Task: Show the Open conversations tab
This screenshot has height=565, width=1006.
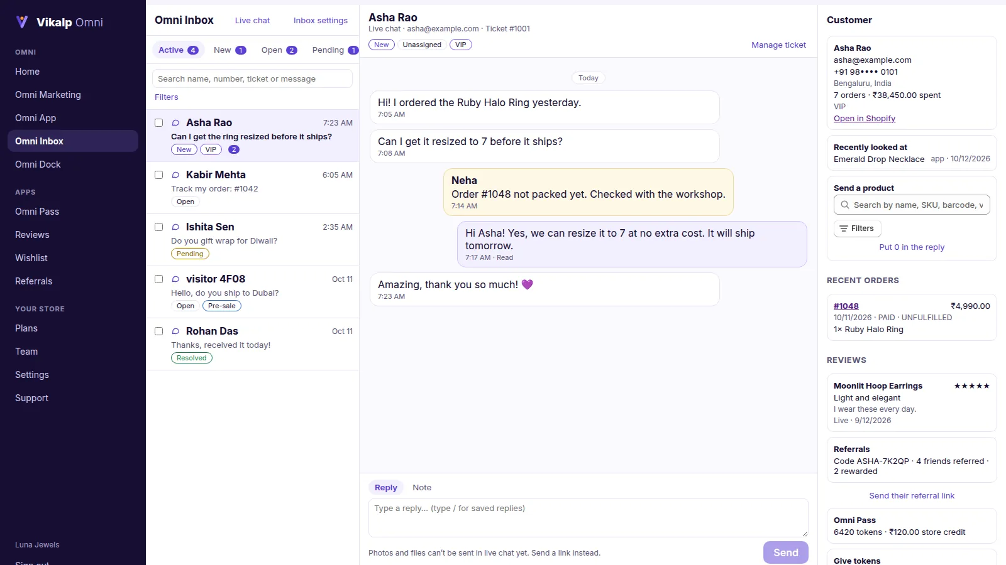Action: 279,50
